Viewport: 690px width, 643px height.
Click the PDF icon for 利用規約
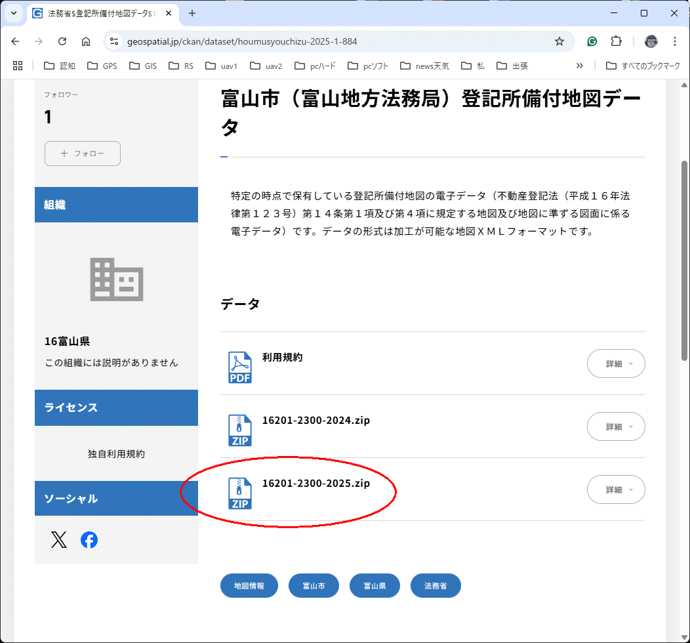tap(240, 367)
